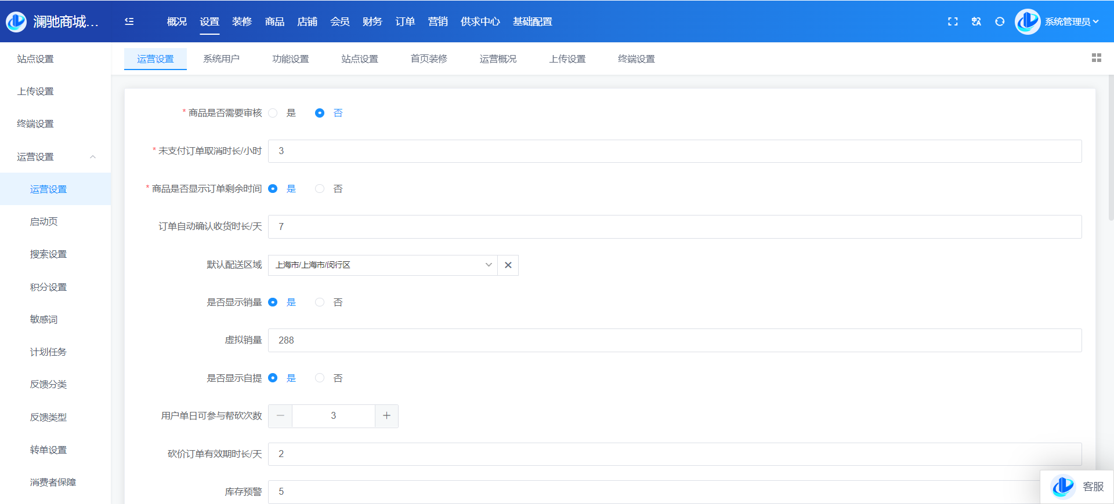Open the 客服 customer service widget
The height and width of the screenshot is (504, 1114).
point(1077,487)
